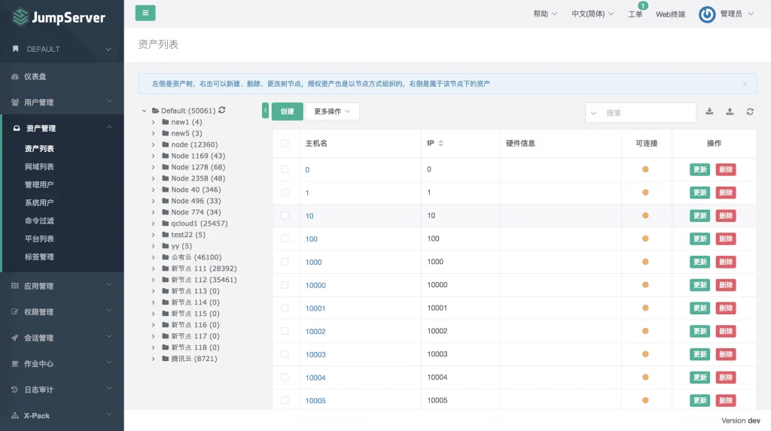Viewport: 771px width, 431px height.
Task: Click connectivity dot for host 1000
Action: (x=645, y=262)
